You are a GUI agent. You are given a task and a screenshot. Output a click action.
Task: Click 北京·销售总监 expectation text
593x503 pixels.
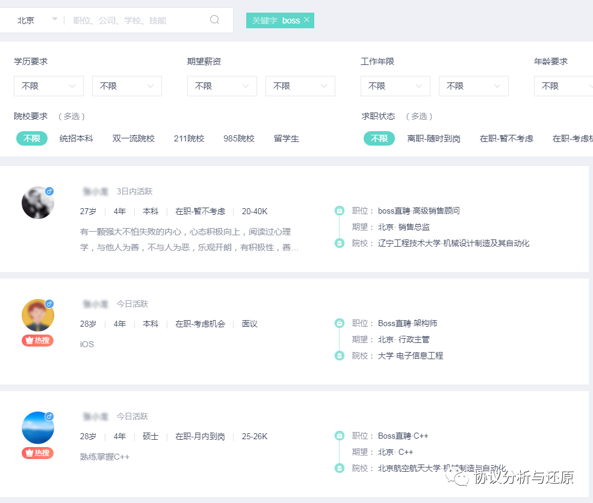(x=403, y=227)
